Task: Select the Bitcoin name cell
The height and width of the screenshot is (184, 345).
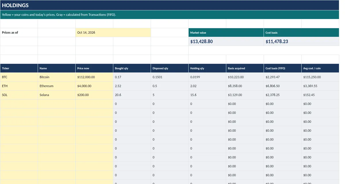Action: click(57, 77)
